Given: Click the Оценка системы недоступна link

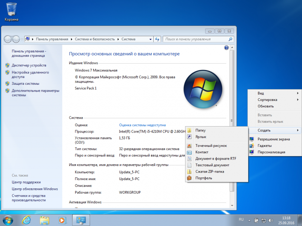Looking at the screenshot, I should [x=142, y=125].
